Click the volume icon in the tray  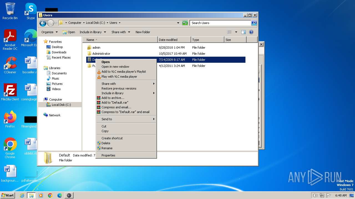click(315, 195)
